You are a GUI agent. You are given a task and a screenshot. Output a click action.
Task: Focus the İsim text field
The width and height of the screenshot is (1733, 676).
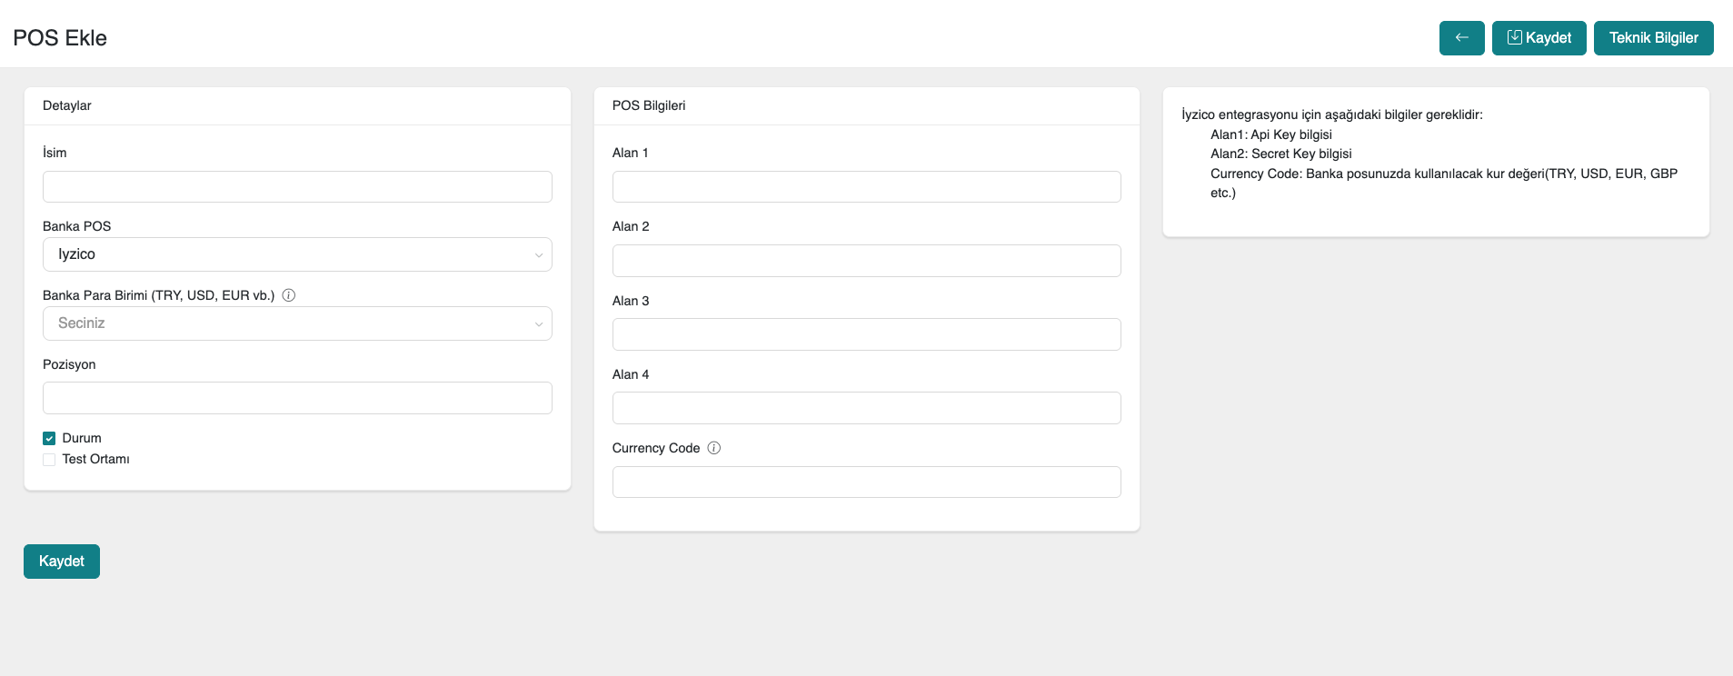coord(296,187)
